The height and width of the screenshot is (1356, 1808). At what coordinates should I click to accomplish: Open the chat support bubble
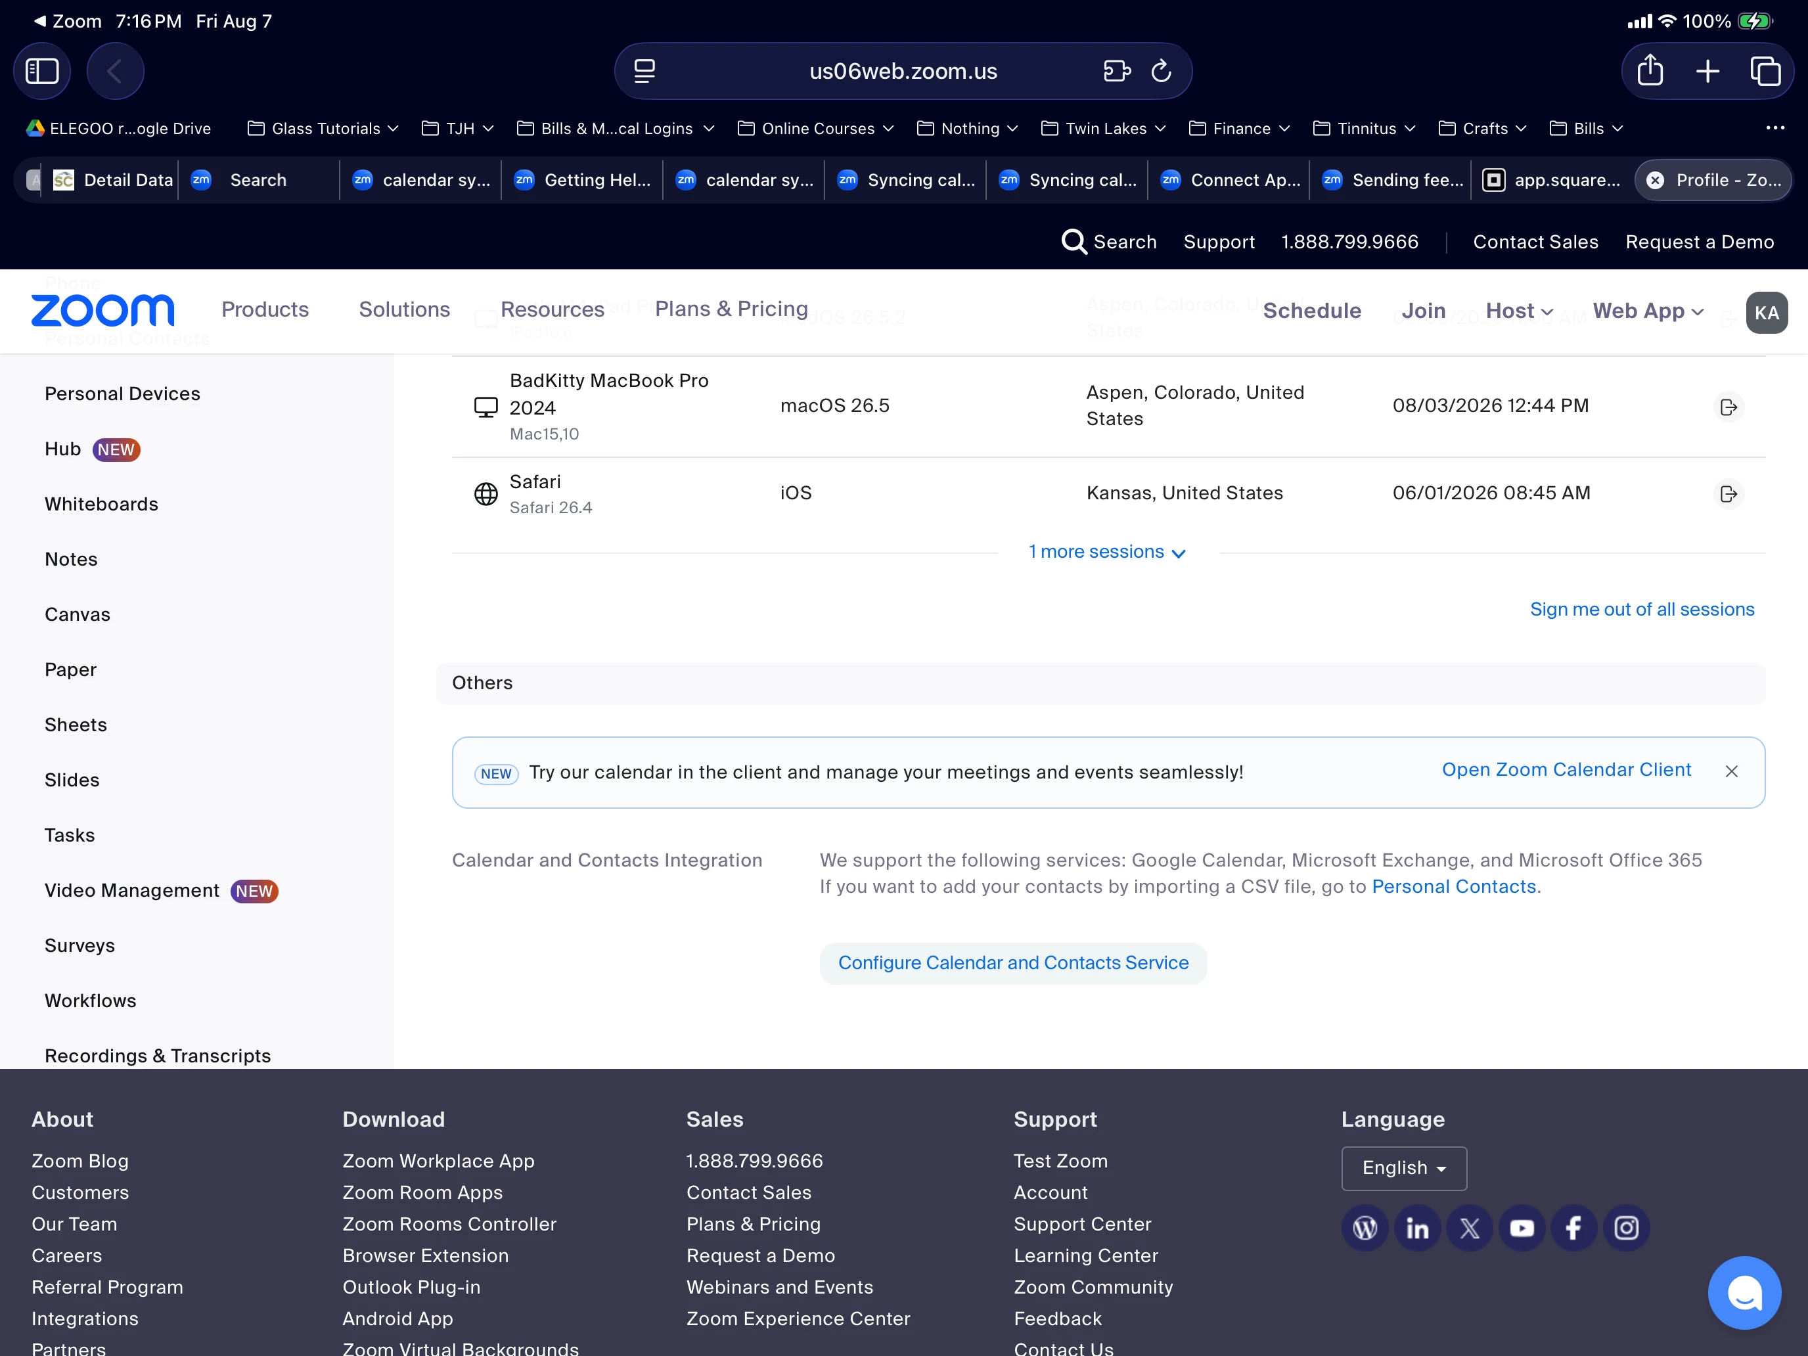pyautogui.click(x=1744, y=1292)
